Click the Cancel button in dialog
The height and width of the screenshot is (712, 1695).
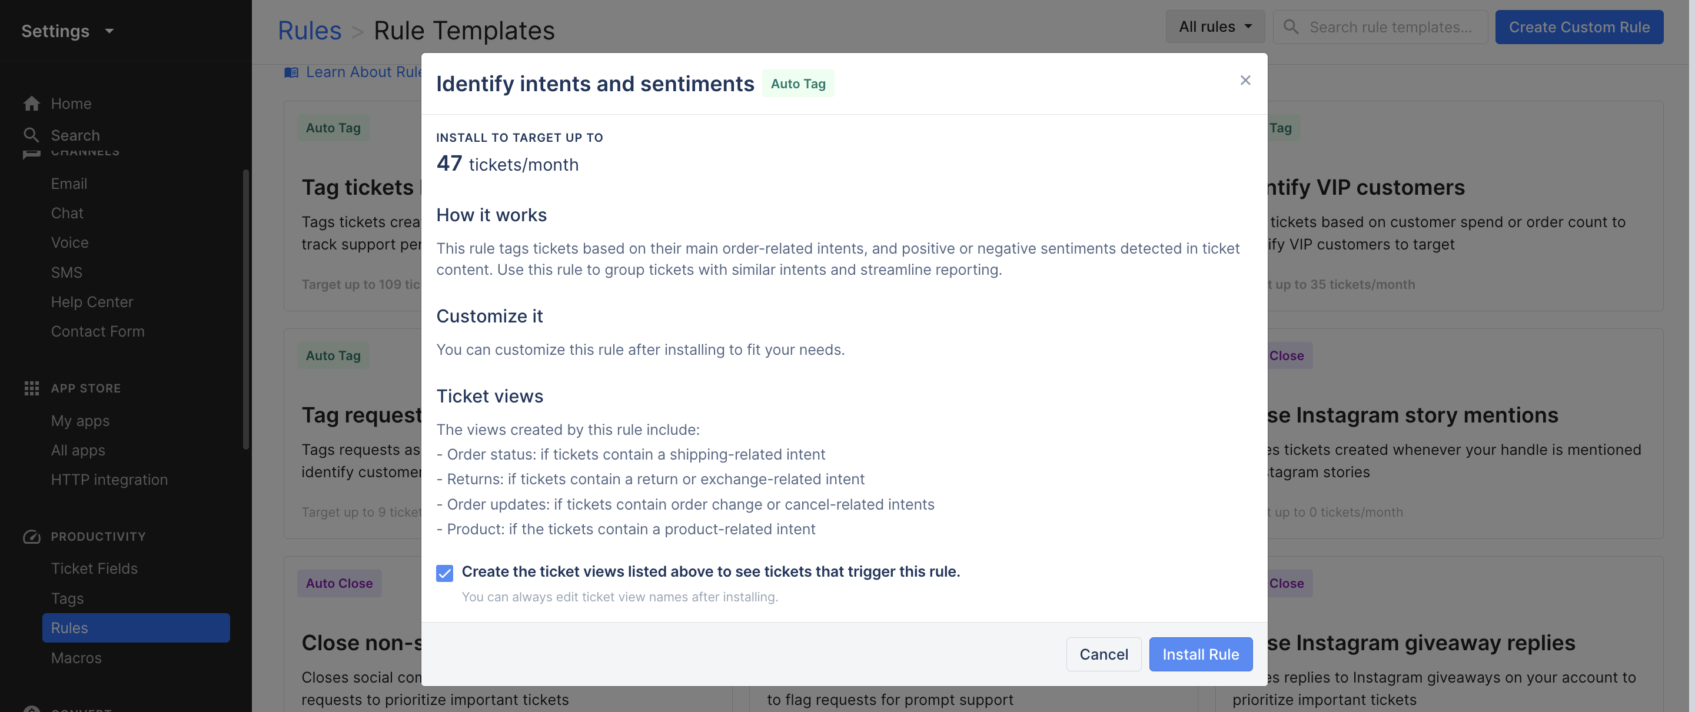tap(1104, 654)
